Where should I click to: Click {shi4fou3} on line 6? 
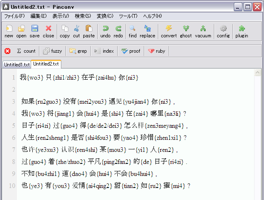pyautogui.click(x=98, y=138)
